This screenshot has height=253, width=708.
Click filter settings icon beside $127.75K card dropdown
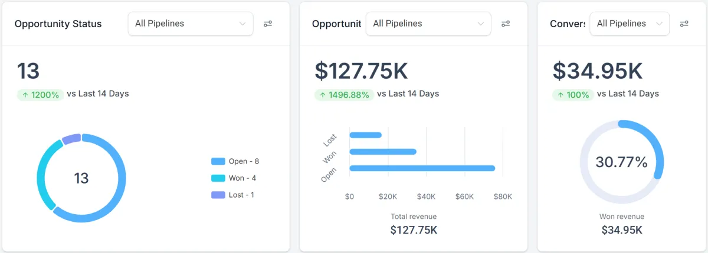[506, 24]
